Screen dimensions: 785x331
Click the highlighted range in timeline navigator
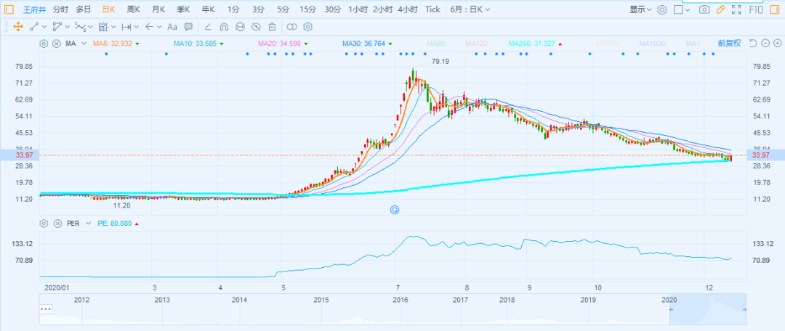click(707, 311)
